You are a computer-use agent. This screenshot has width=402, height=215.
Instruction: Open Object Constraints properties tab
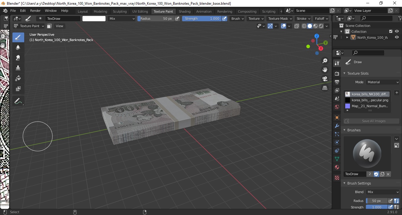(x=337, y=151)
